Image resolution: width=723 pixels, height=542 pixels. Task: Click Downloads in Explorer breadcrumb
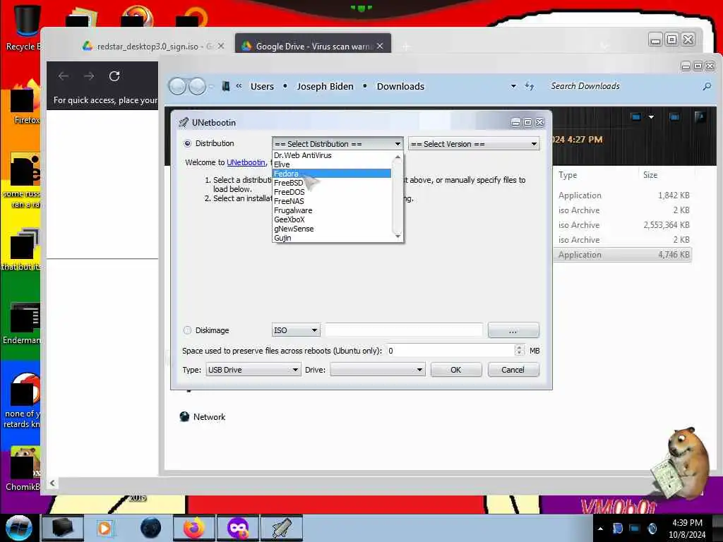point(400,86)
